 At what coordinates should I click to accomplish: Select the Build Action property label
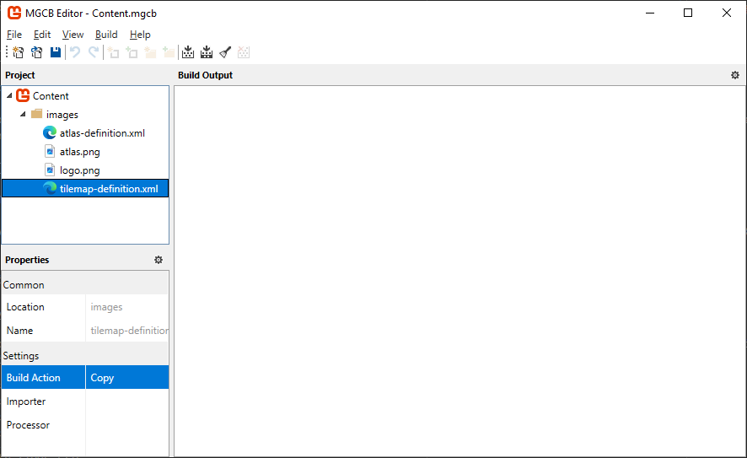pyautogui.click(x=34, y=378)
